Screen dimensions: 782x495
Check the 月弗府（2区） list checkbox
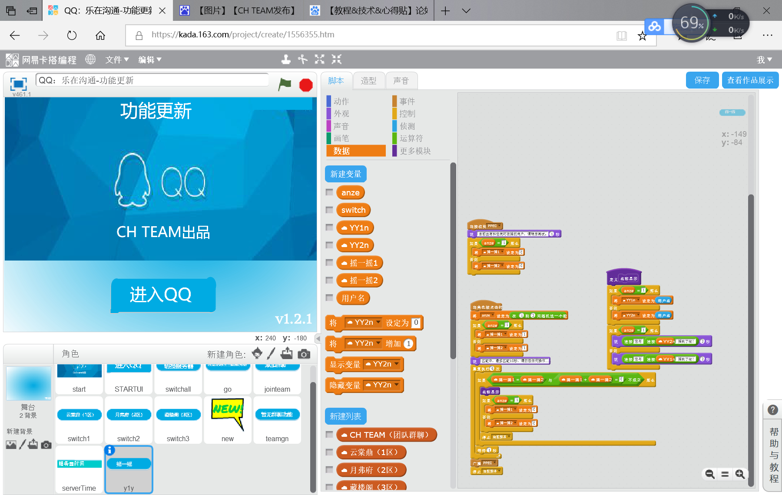tap(329, 470)
